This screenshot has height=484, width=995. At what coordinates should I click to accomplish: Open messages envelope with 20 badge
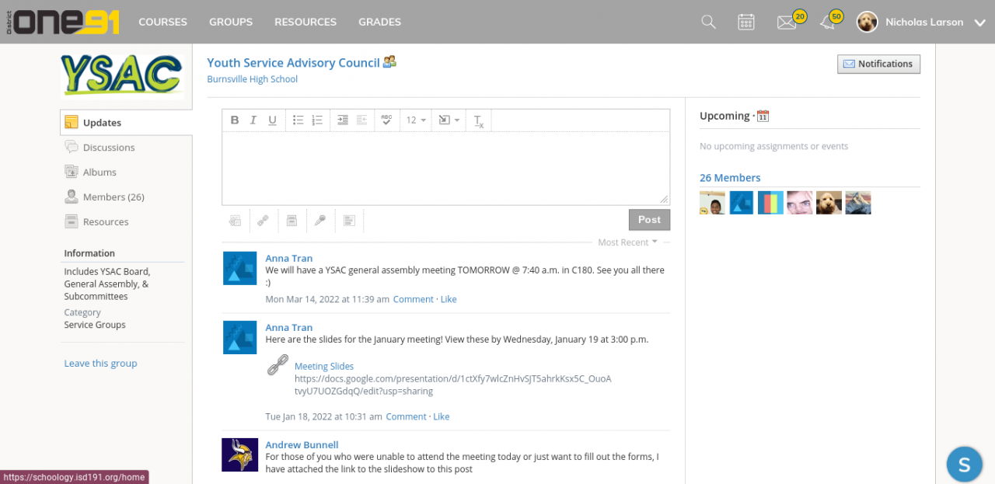(x=787, y=22)
